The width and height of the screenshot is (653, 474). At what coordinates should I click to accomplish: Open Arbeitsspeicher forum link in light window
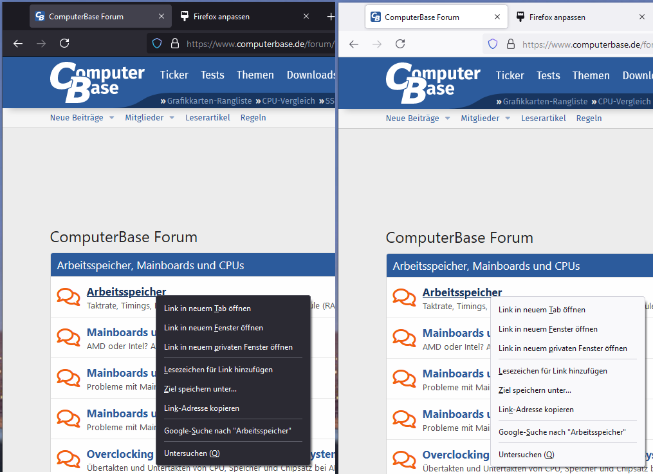coord(462,292)
